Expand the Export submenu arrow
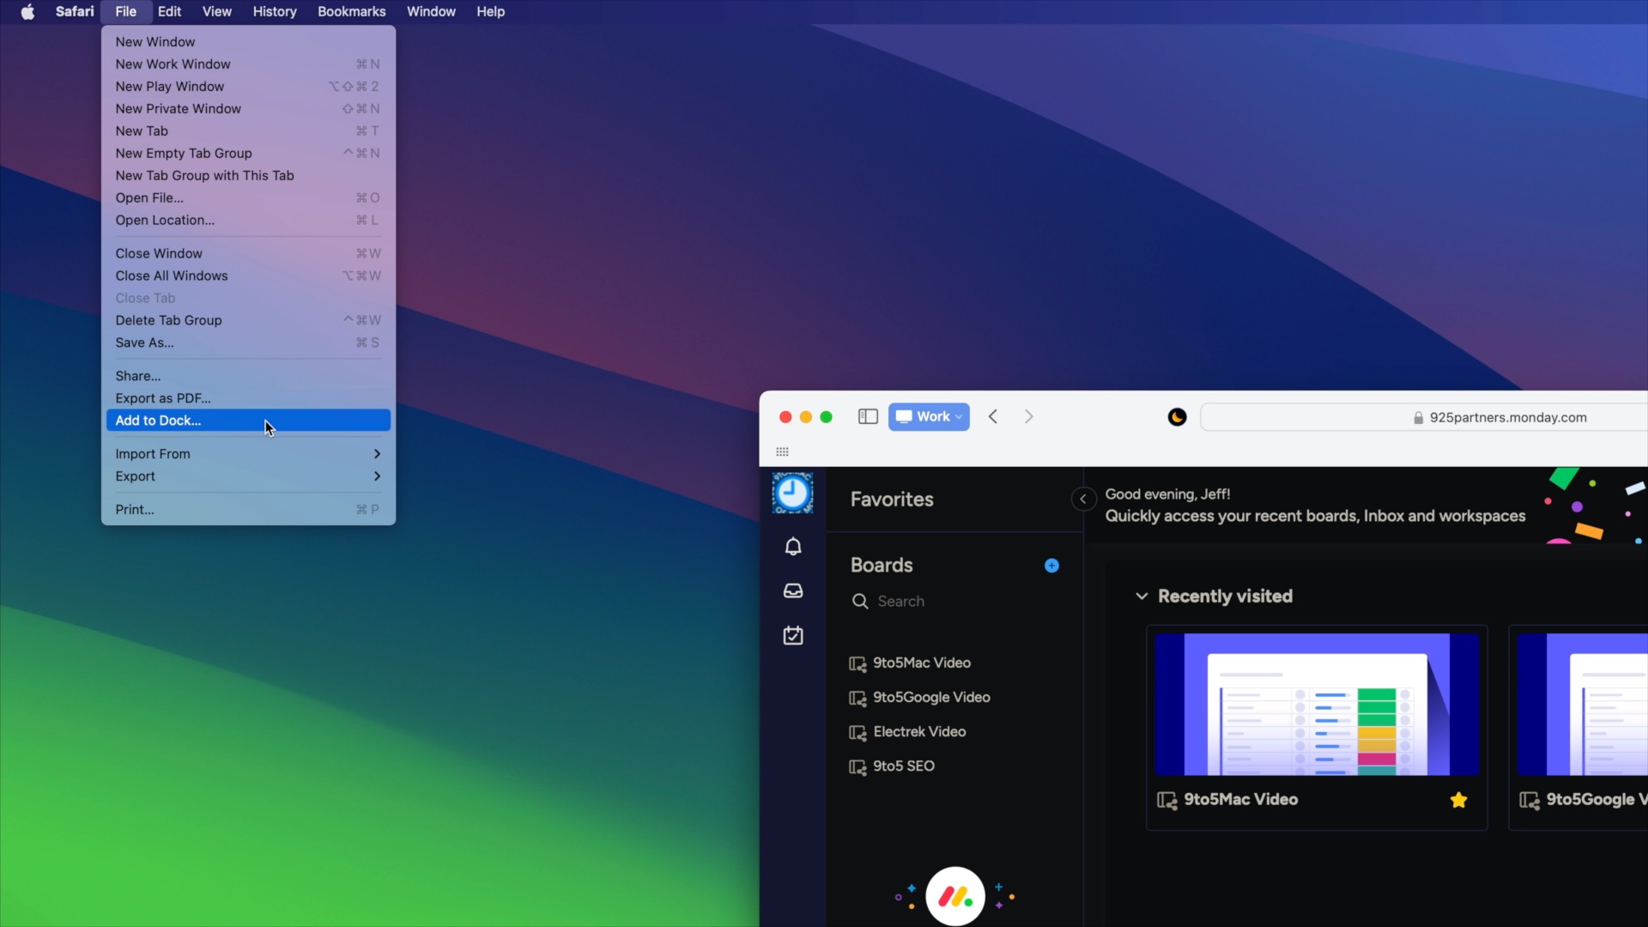Viewport: 1648px width, 927px height. pyautogui.click(x=377, y=476)
